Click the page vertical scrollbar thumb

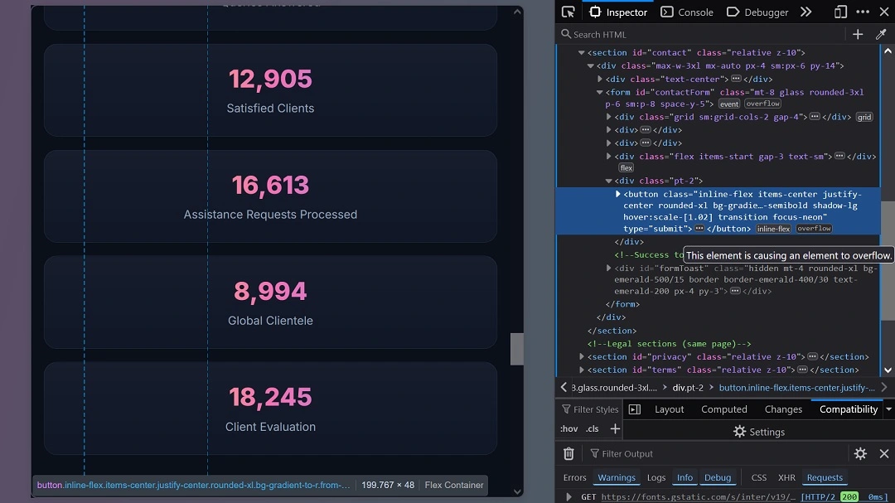(x=516, y=349)
